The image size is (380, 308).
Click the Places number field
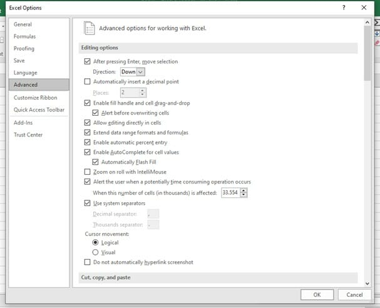click(130, 92)
